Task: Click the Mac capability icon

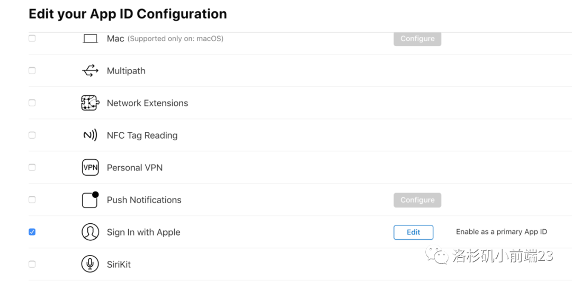Action: tap(91, 39)
